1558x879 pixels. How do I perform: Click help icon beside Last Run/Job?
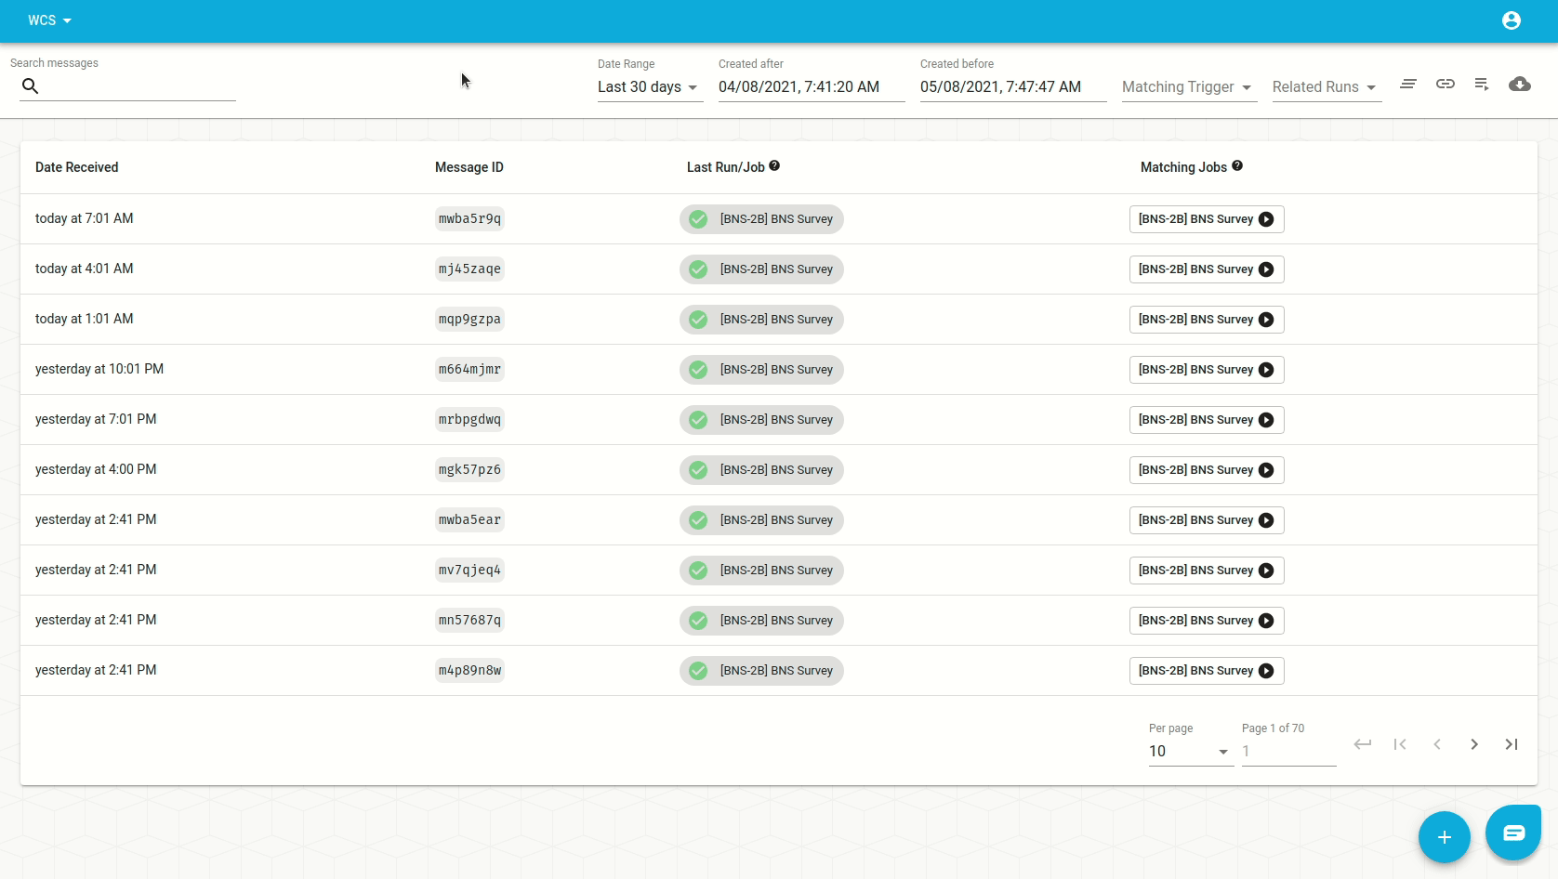pyautogui.click(x=774, y=166)
